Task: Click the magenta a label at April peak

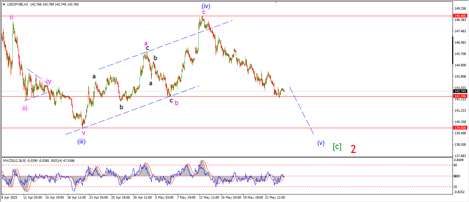Action: click(x=146, y=43)
